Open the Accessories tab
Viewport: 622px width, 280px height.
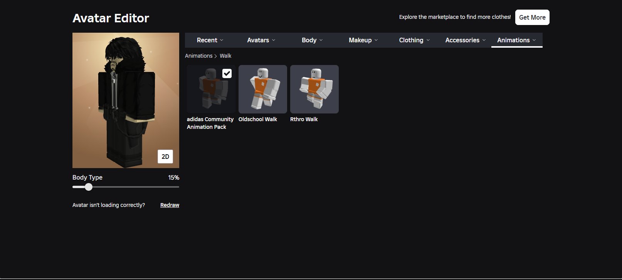click(466, 40)
